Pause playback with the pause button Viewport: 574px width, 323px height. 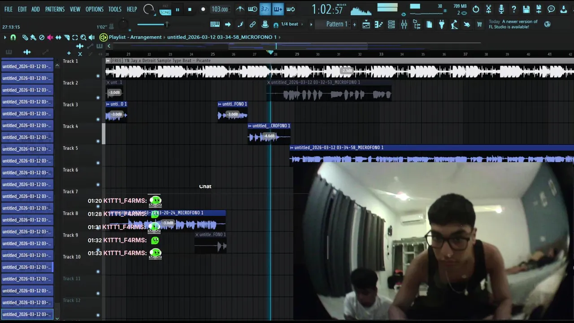(178, 9)
